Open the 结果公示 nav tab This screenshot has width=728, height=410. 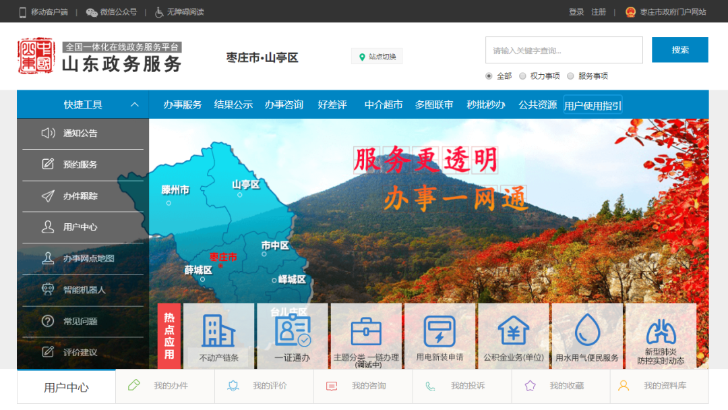click(x=233, y=105)
